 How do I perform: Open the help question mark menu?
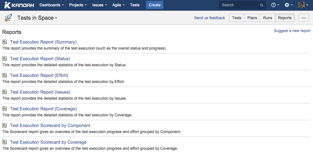(x=275, y=5)
